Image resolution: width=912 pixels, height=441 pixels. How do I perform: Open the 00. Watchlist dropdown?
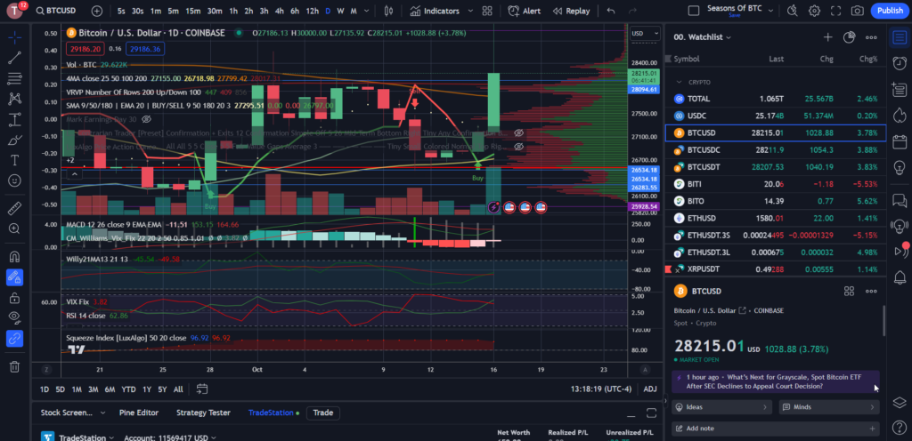click(x=702, y=37)
